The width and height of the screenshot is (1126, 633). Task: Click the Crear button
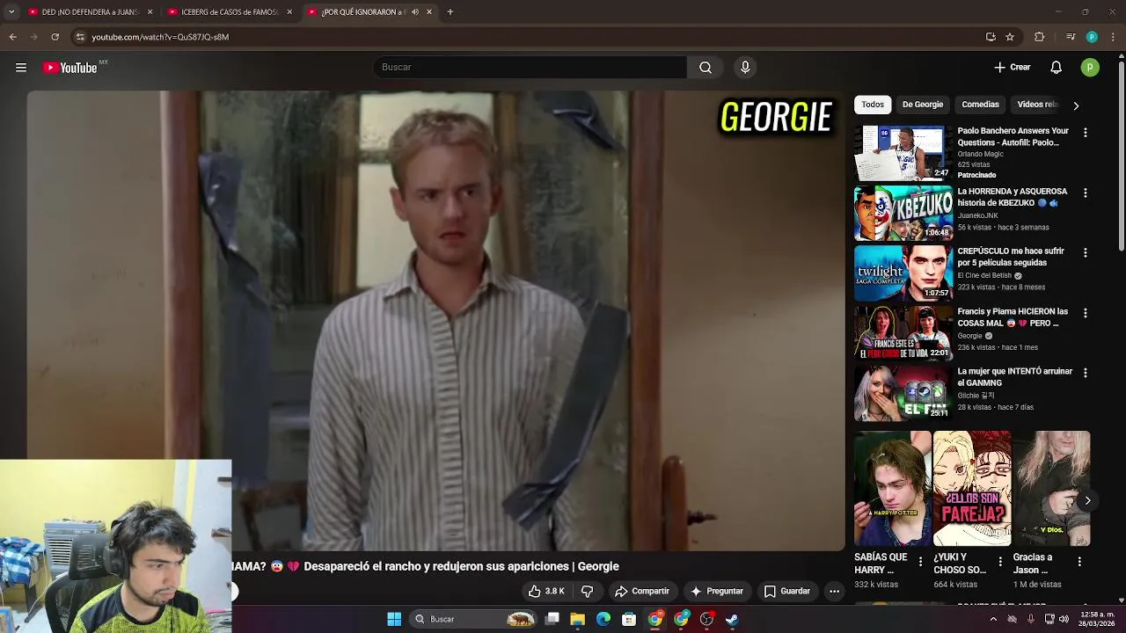click(x=1013, y=68)
